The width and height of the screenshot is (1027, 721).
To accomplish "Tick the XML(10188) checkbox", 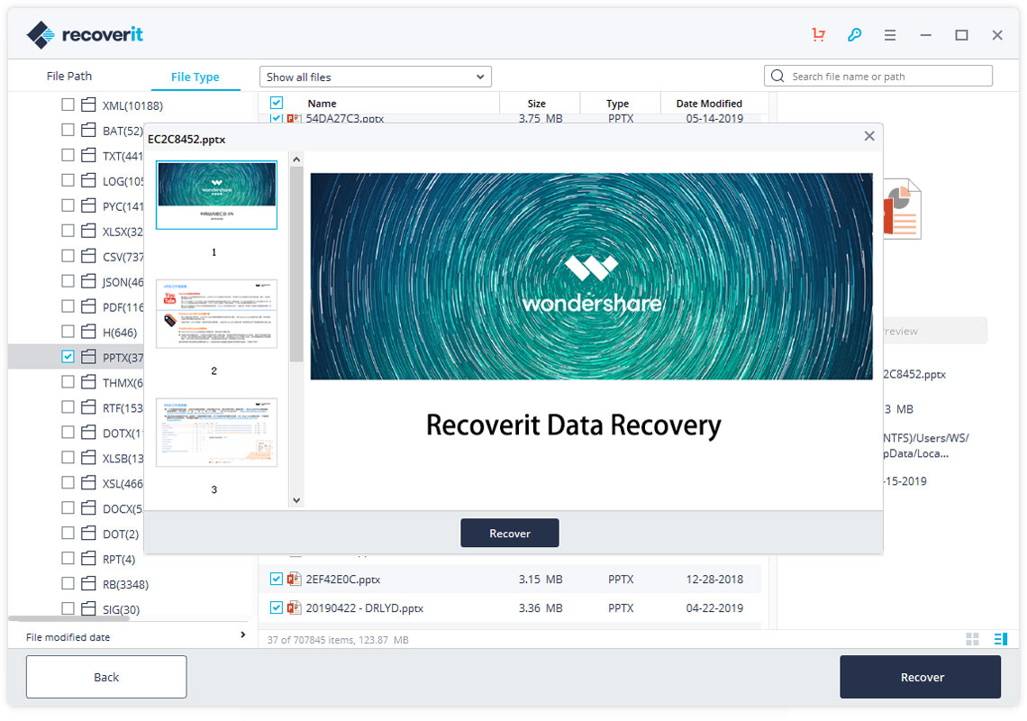I will 68,105.
